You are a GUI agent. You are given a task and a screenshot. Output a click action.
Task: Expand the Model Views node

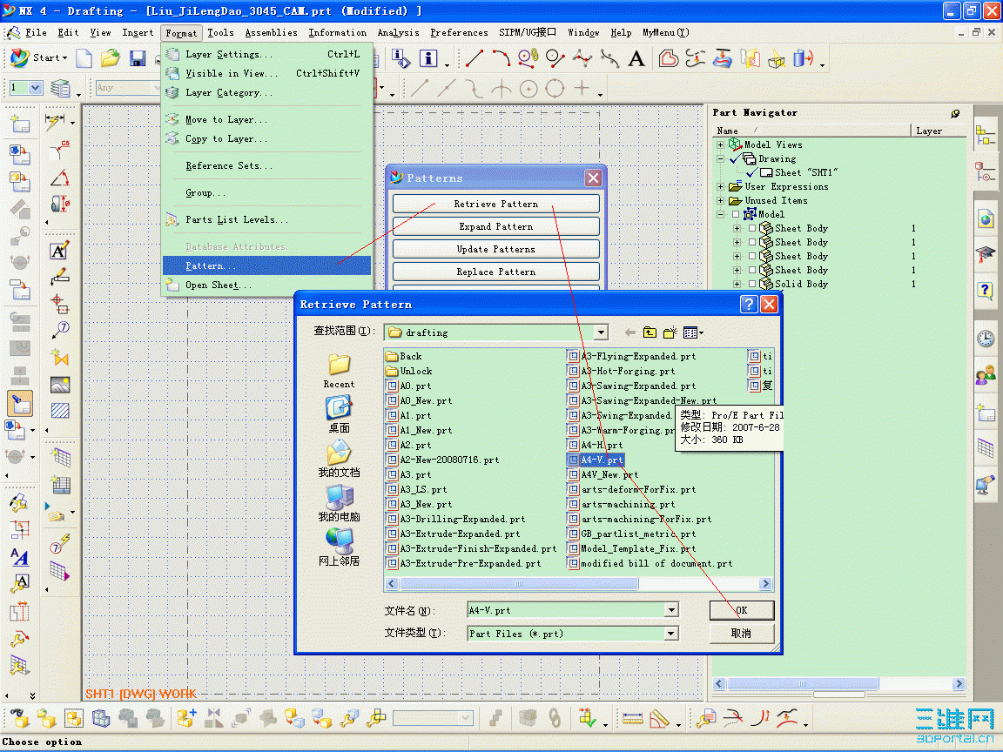(x=720, y=144)
